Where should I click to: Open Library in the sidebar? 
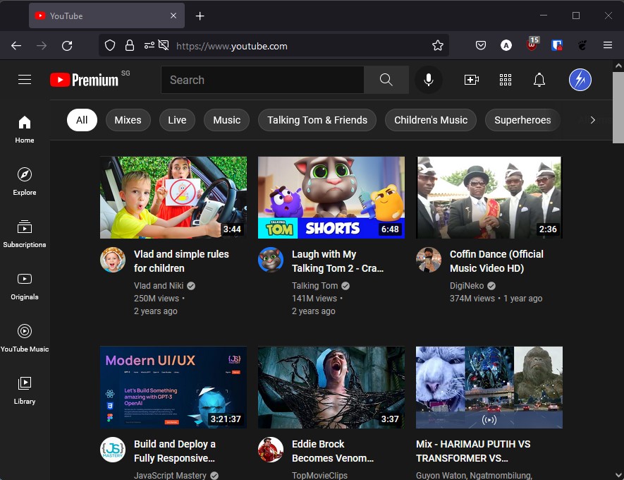(25, 390)
